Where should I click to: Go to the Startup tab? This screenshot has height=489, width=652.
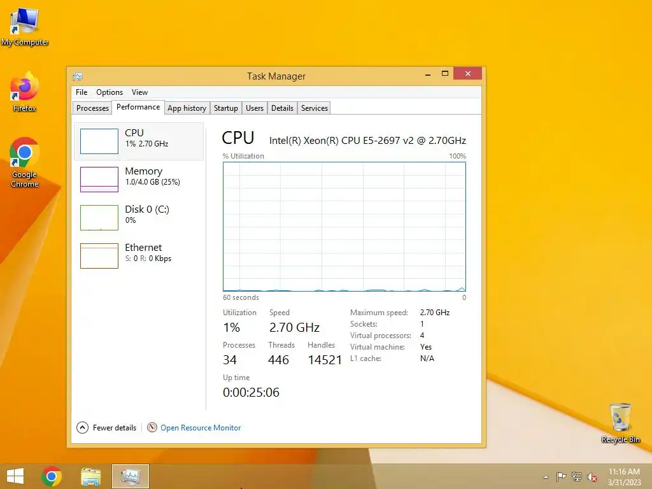tap(226, 108)
